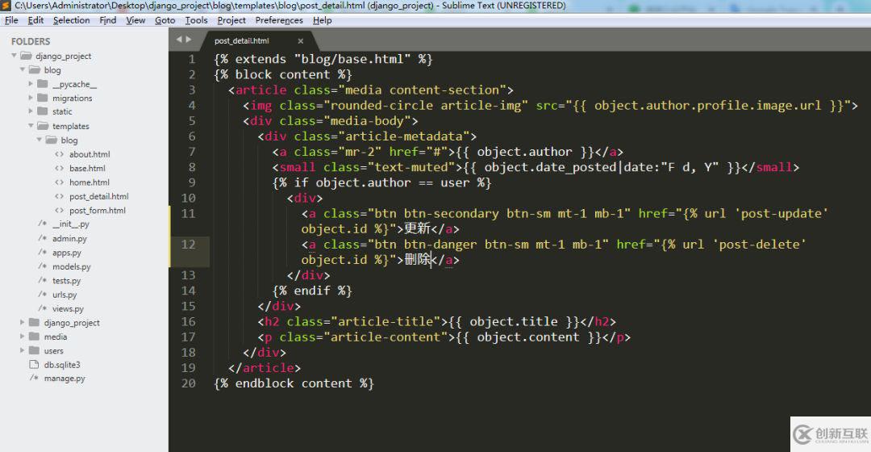Open __init__.py in the sidebar
The image size is (871, 452).
click(x=70, y=224)
